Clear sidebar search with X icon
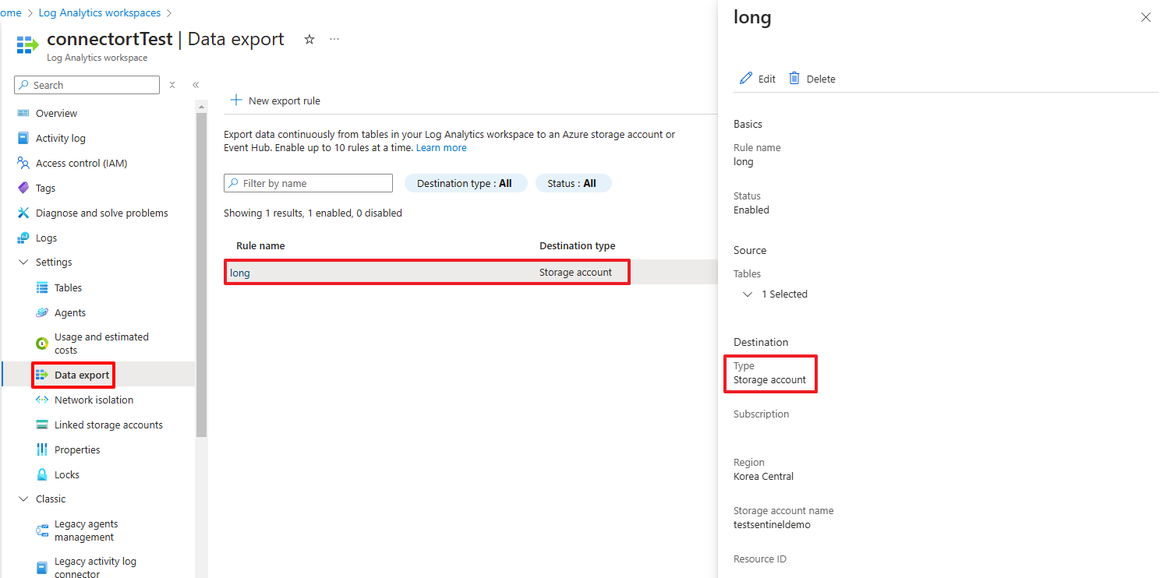The height and width of the screenshot is (578, 1174). coord(172,85)
